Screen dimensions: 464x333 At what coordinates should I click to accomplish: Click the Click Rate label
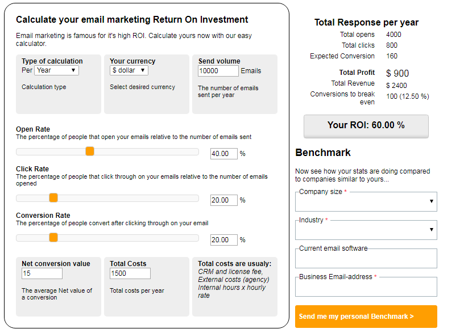coord(32,169)
